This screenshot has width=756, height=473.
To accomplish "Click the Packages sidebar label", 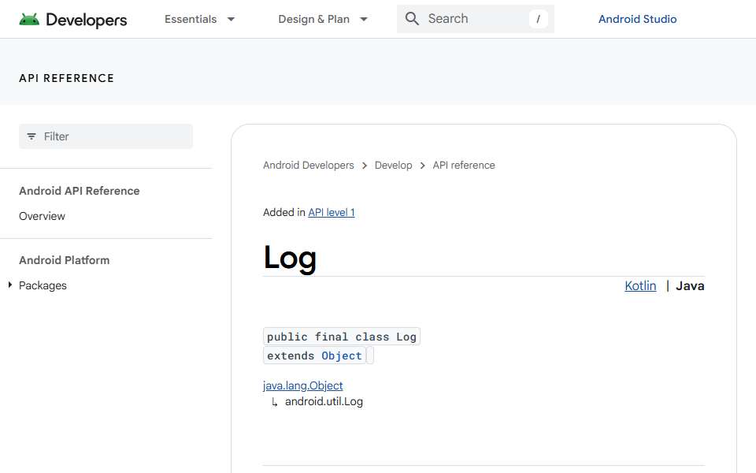I will click(43, 285).
